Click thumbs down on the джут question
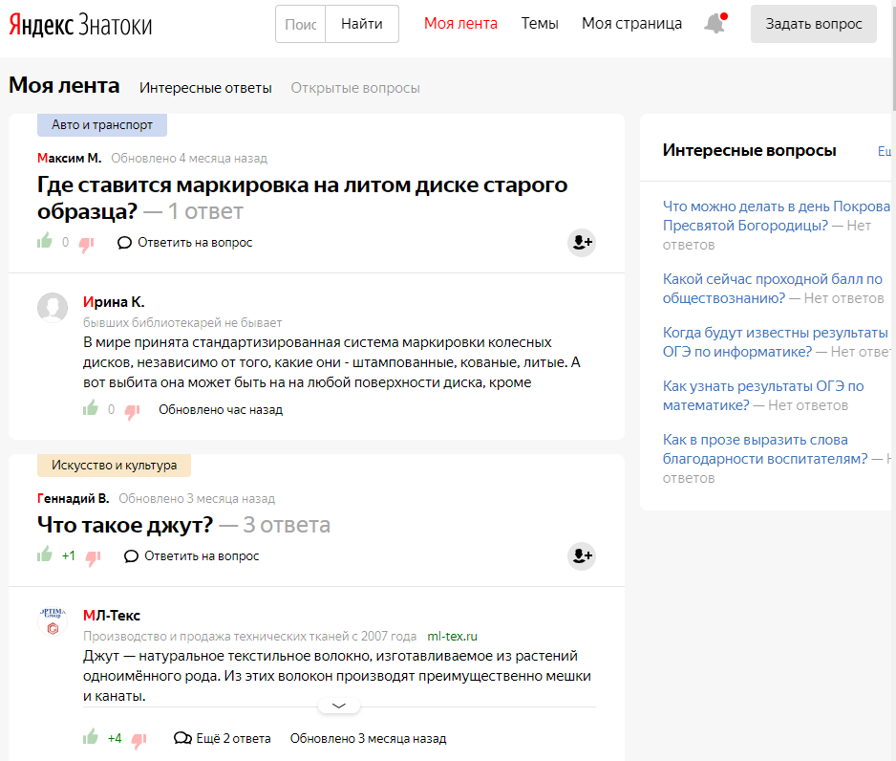 click(x=93, y=557)
